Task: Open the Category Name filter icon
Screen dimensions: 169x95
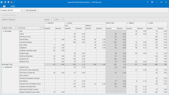Action: [x=17, y=28]
